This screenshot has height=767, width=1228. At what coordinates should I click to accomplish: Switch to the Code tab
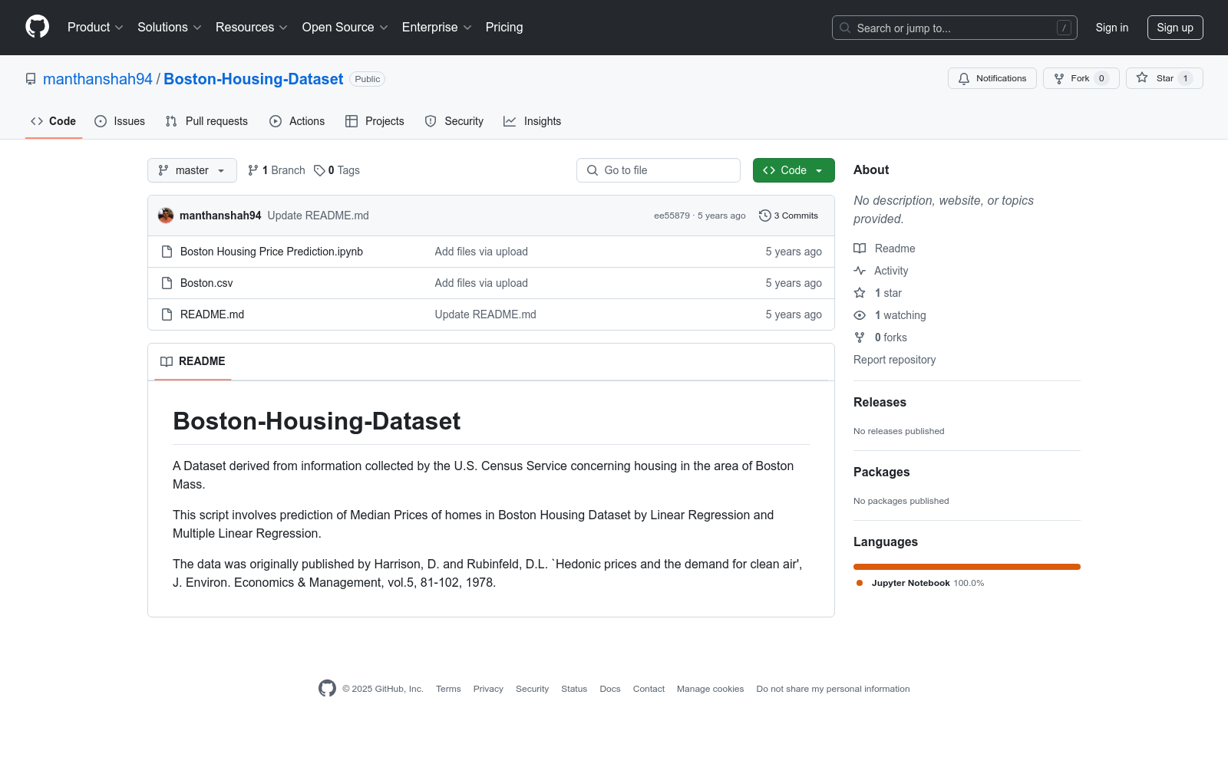(x=54, y=121)
